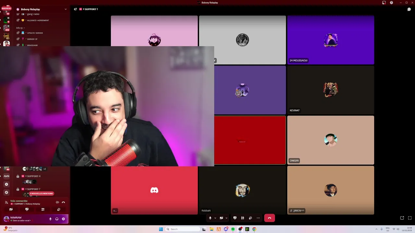Open the inbox icon in title bar
The image size is (415, 233).
(384, 3)
